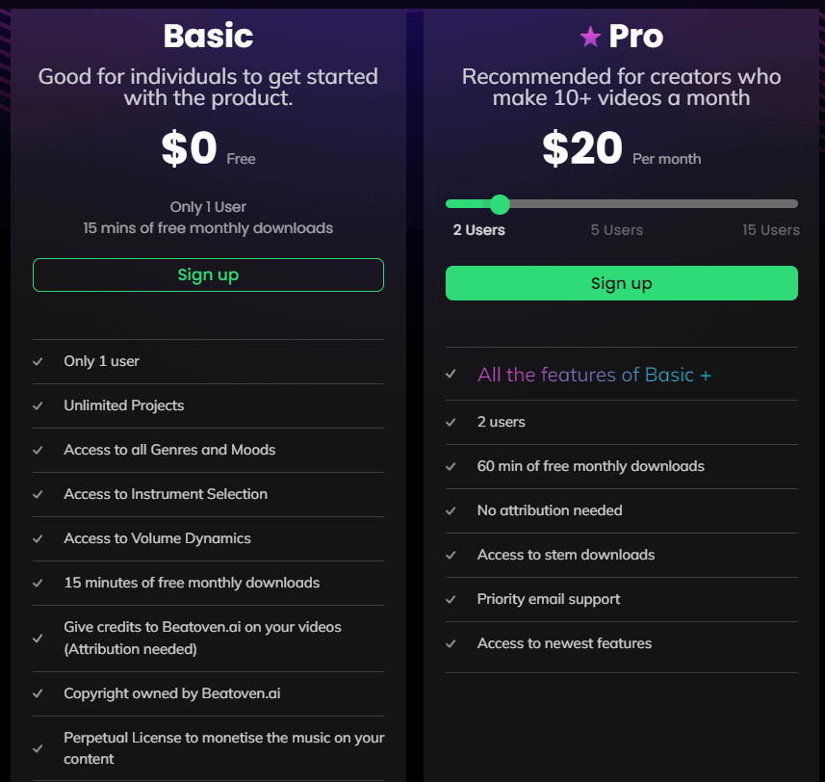Open "All the features of Basic +" link
This screenshot has width=825, height=782.
594,375
